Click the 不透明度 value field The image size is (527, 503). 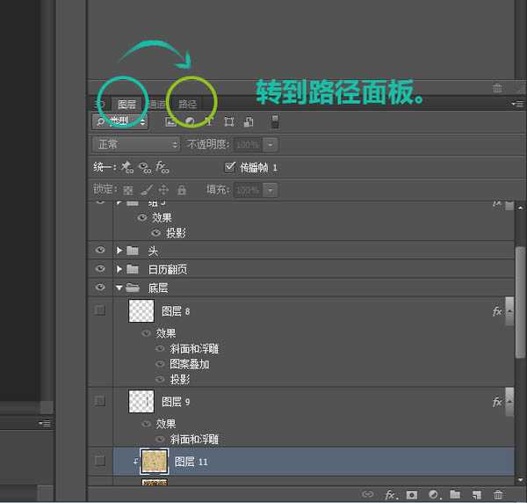(248, 145)
